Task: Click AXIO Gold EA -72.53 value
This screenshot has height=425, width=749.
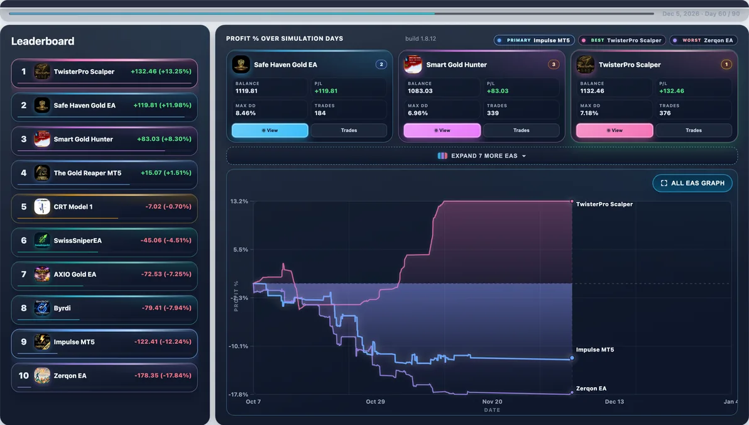Action: click(167, 274)
